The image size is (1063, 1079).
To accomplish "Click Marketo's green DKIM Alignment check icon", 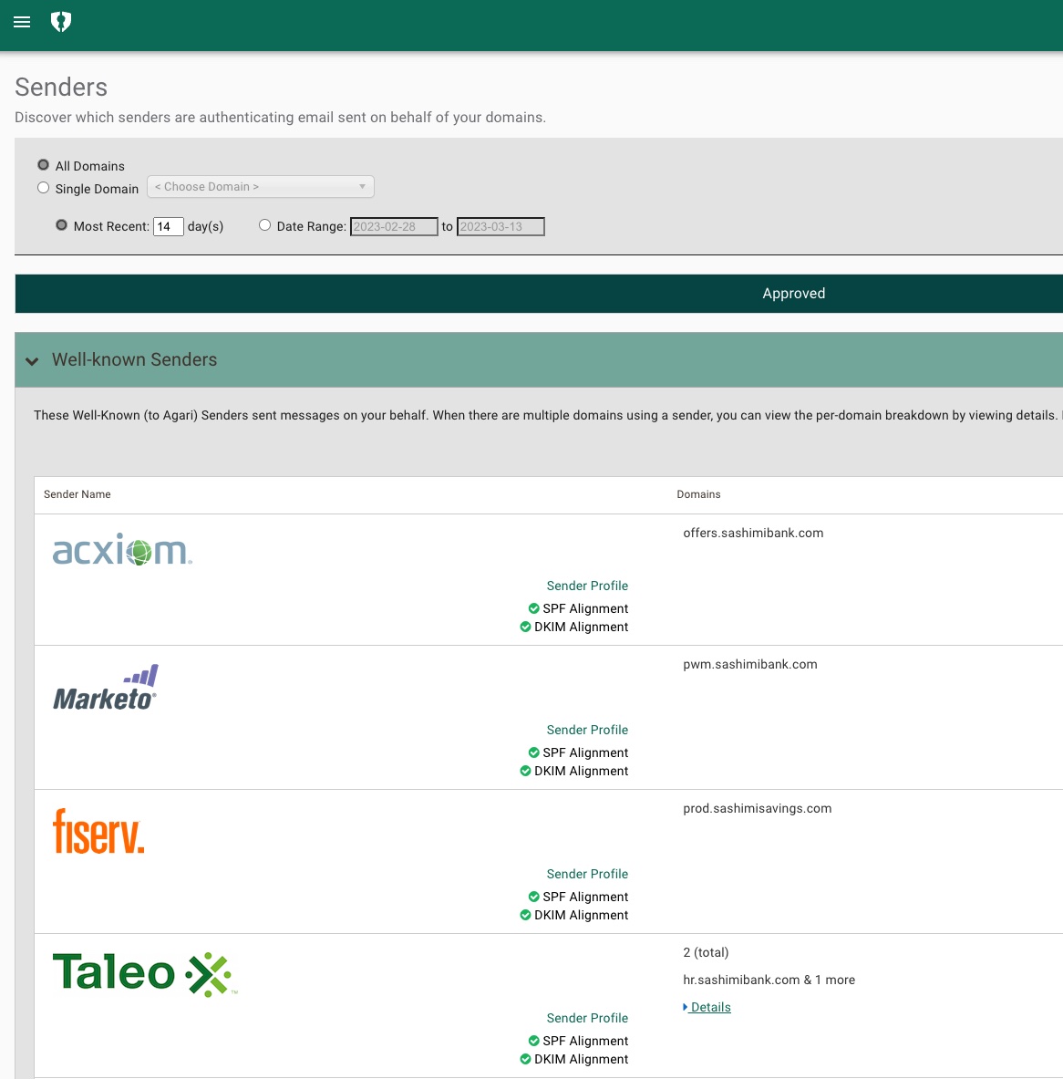I will click(525, 771).
